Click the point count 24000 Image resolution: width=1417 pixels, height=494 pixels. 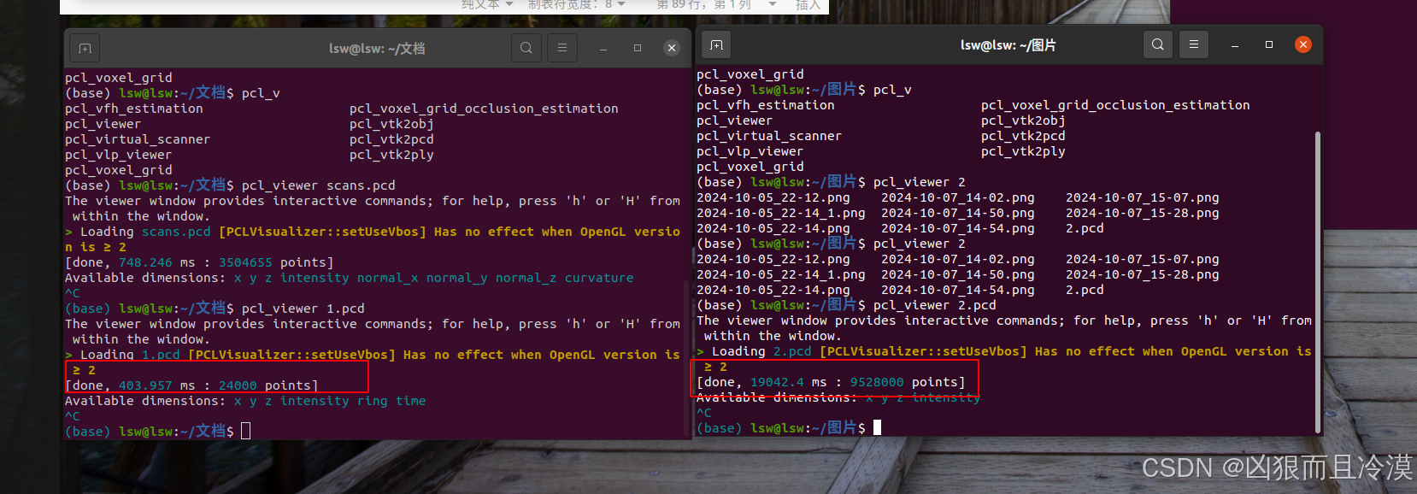tap(238, 385)
